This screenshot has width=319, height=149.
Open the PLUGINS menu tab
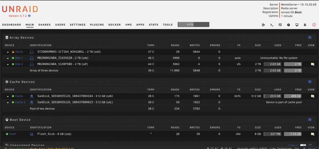97,25
